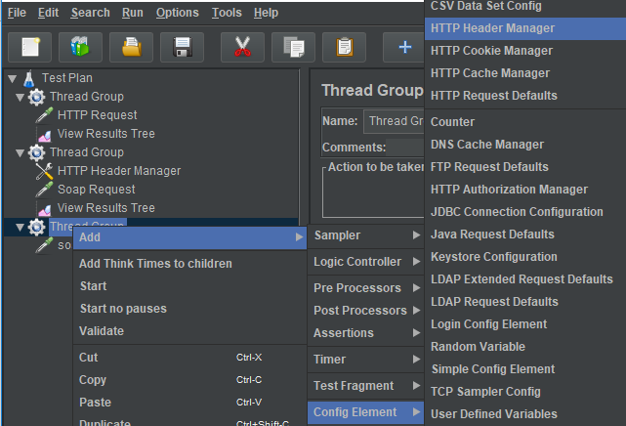Open the Search menu

(91, 13)
